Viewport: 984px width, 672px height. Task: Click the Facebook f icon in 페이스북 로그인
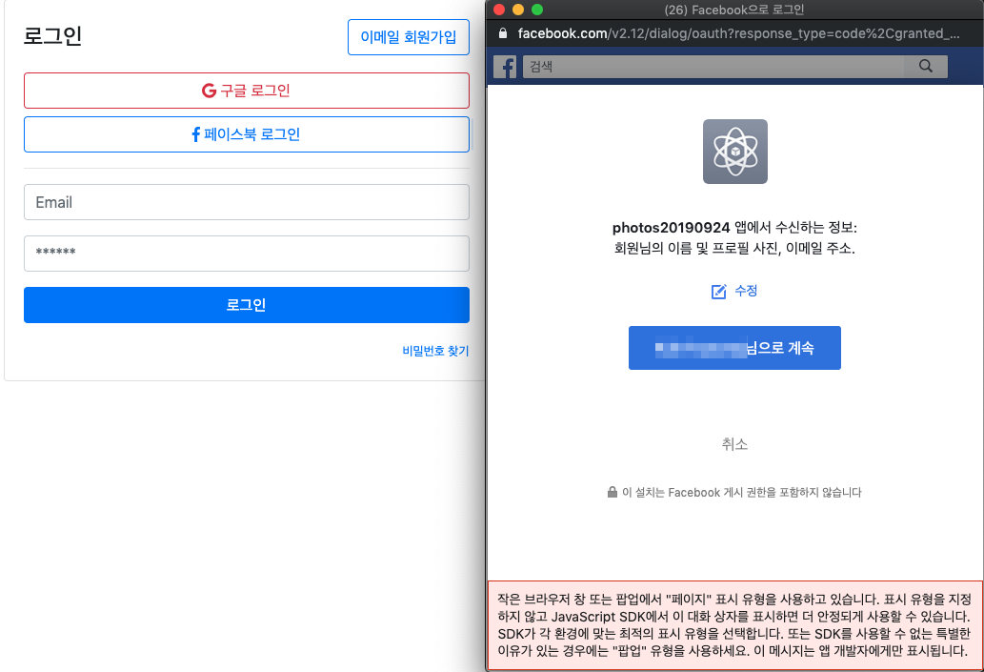click(x=196, y=134)
